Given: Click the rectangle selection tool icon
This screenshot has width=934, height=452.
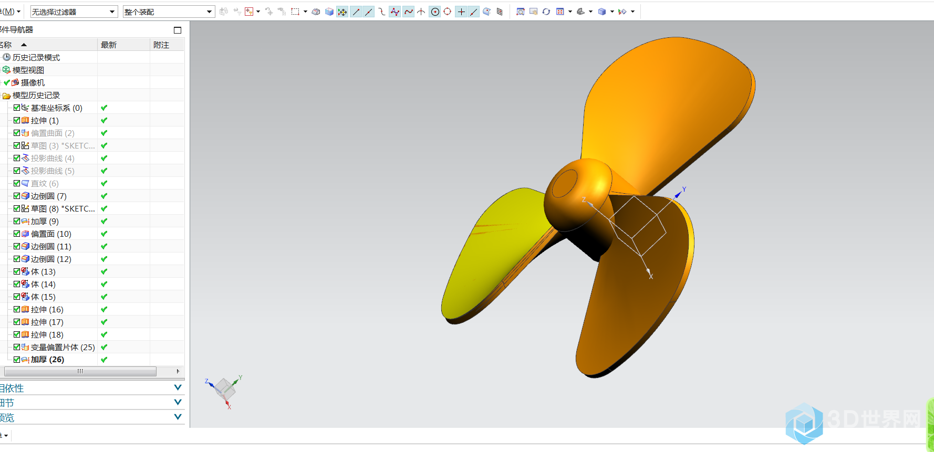Looking at the screenshot, I should point(295,12).
